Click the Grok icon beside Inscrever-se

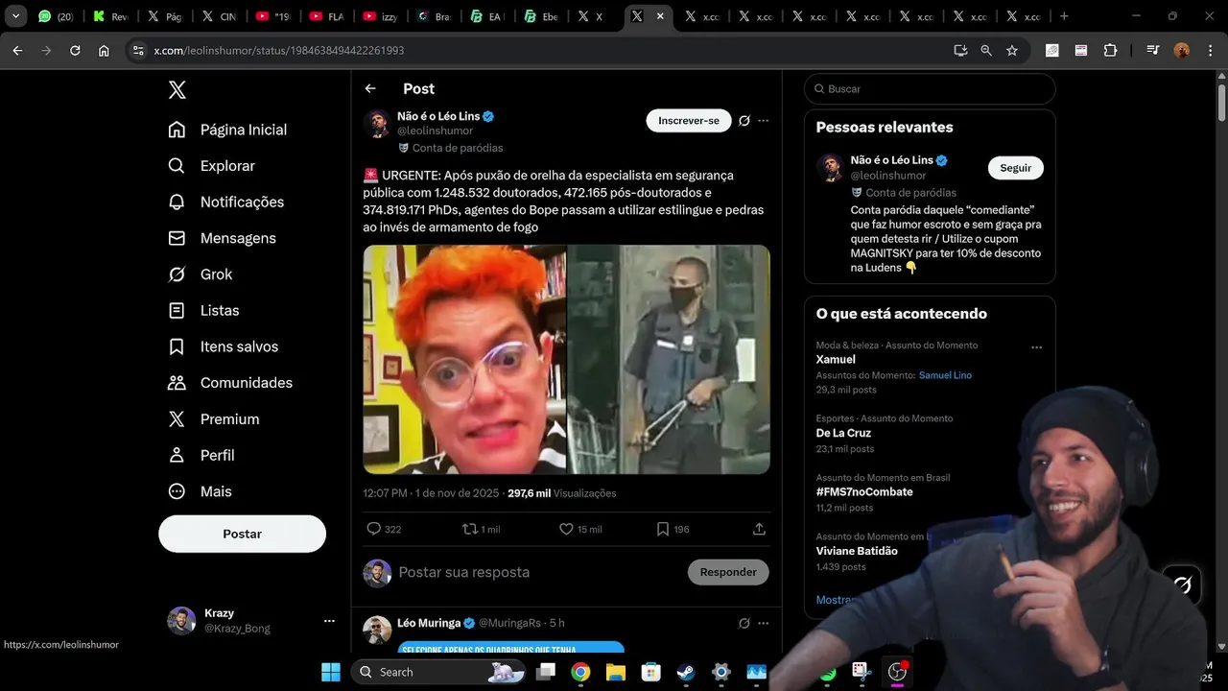744,121
